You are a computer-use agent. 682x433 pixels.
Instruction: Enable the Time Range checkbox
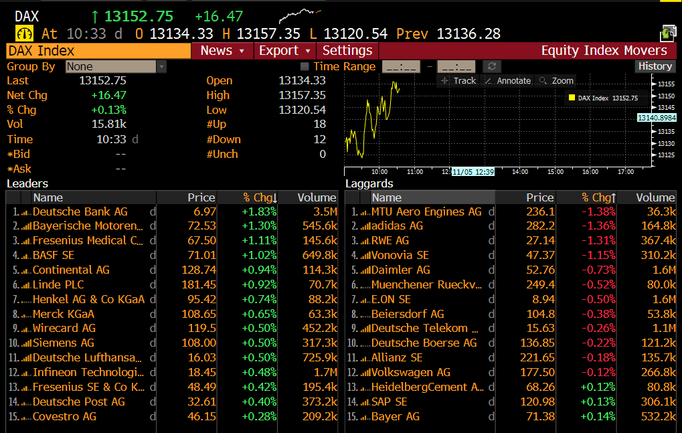click(305, 66)
